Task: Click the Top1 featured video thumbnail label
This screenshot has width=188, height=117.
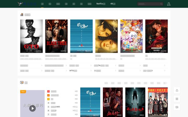Action: (x=23, y=92)
